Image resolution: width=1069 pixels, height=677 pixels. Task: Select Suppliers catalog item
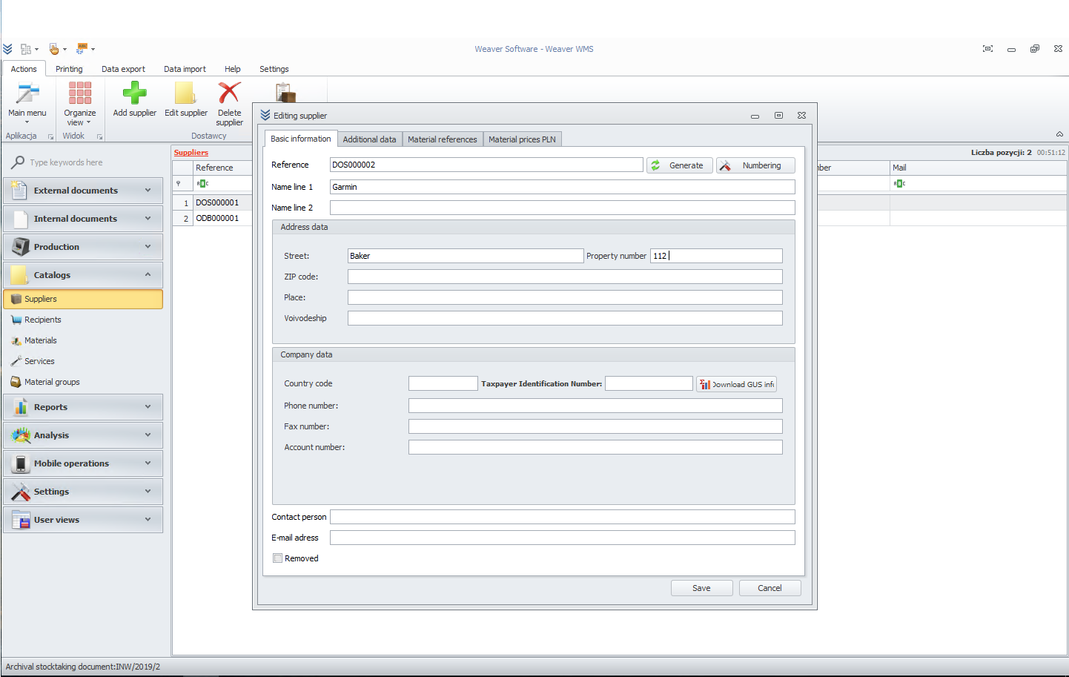tap(83, 299)
